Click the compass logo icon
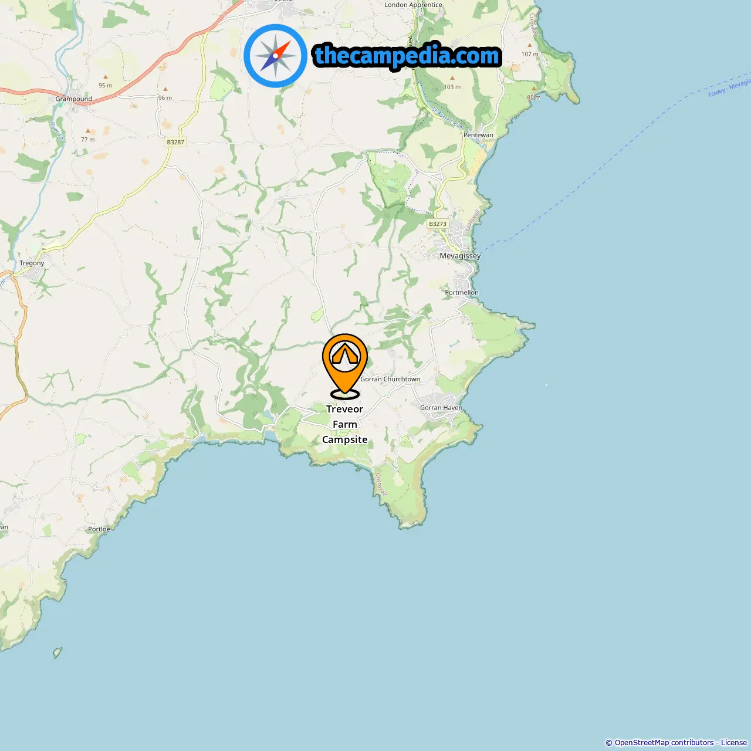The width and height of the screenshot is (751, 751). (275, 56)
